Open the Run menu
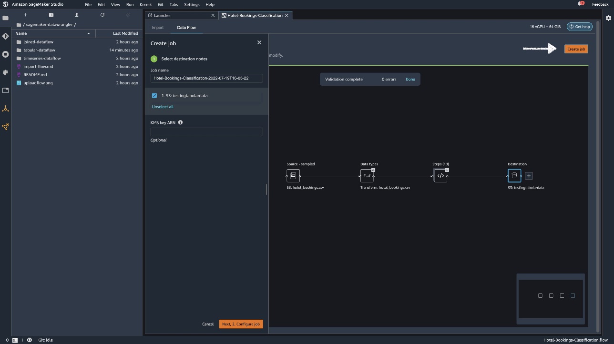The width and height of the screenshot is (614, 344). pyautogui.click(x=130, y=4)
